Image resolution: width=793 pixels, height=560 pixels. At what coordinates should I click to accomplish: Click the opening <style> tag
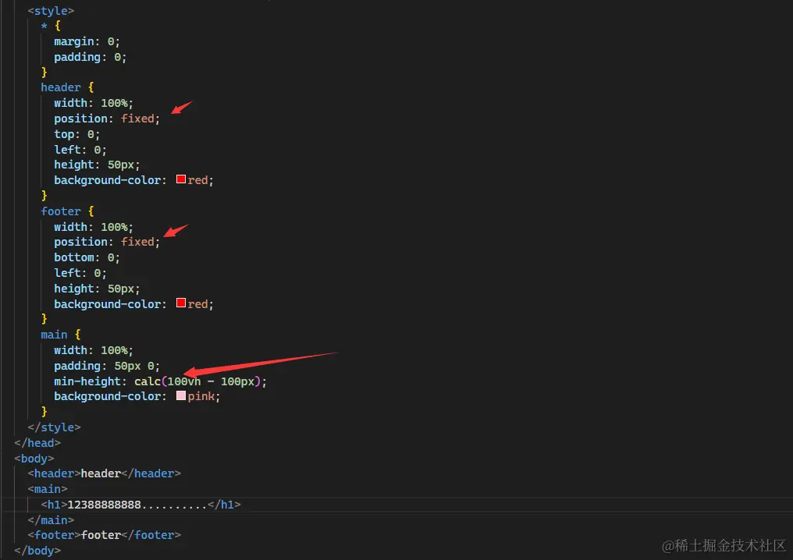click(x=51, y=11)
